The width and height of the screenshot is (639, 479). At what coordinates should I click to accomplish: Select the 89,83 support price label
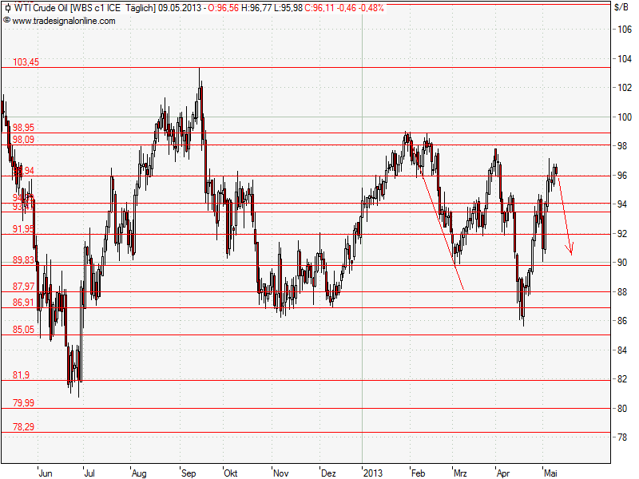tap(24, 259)
